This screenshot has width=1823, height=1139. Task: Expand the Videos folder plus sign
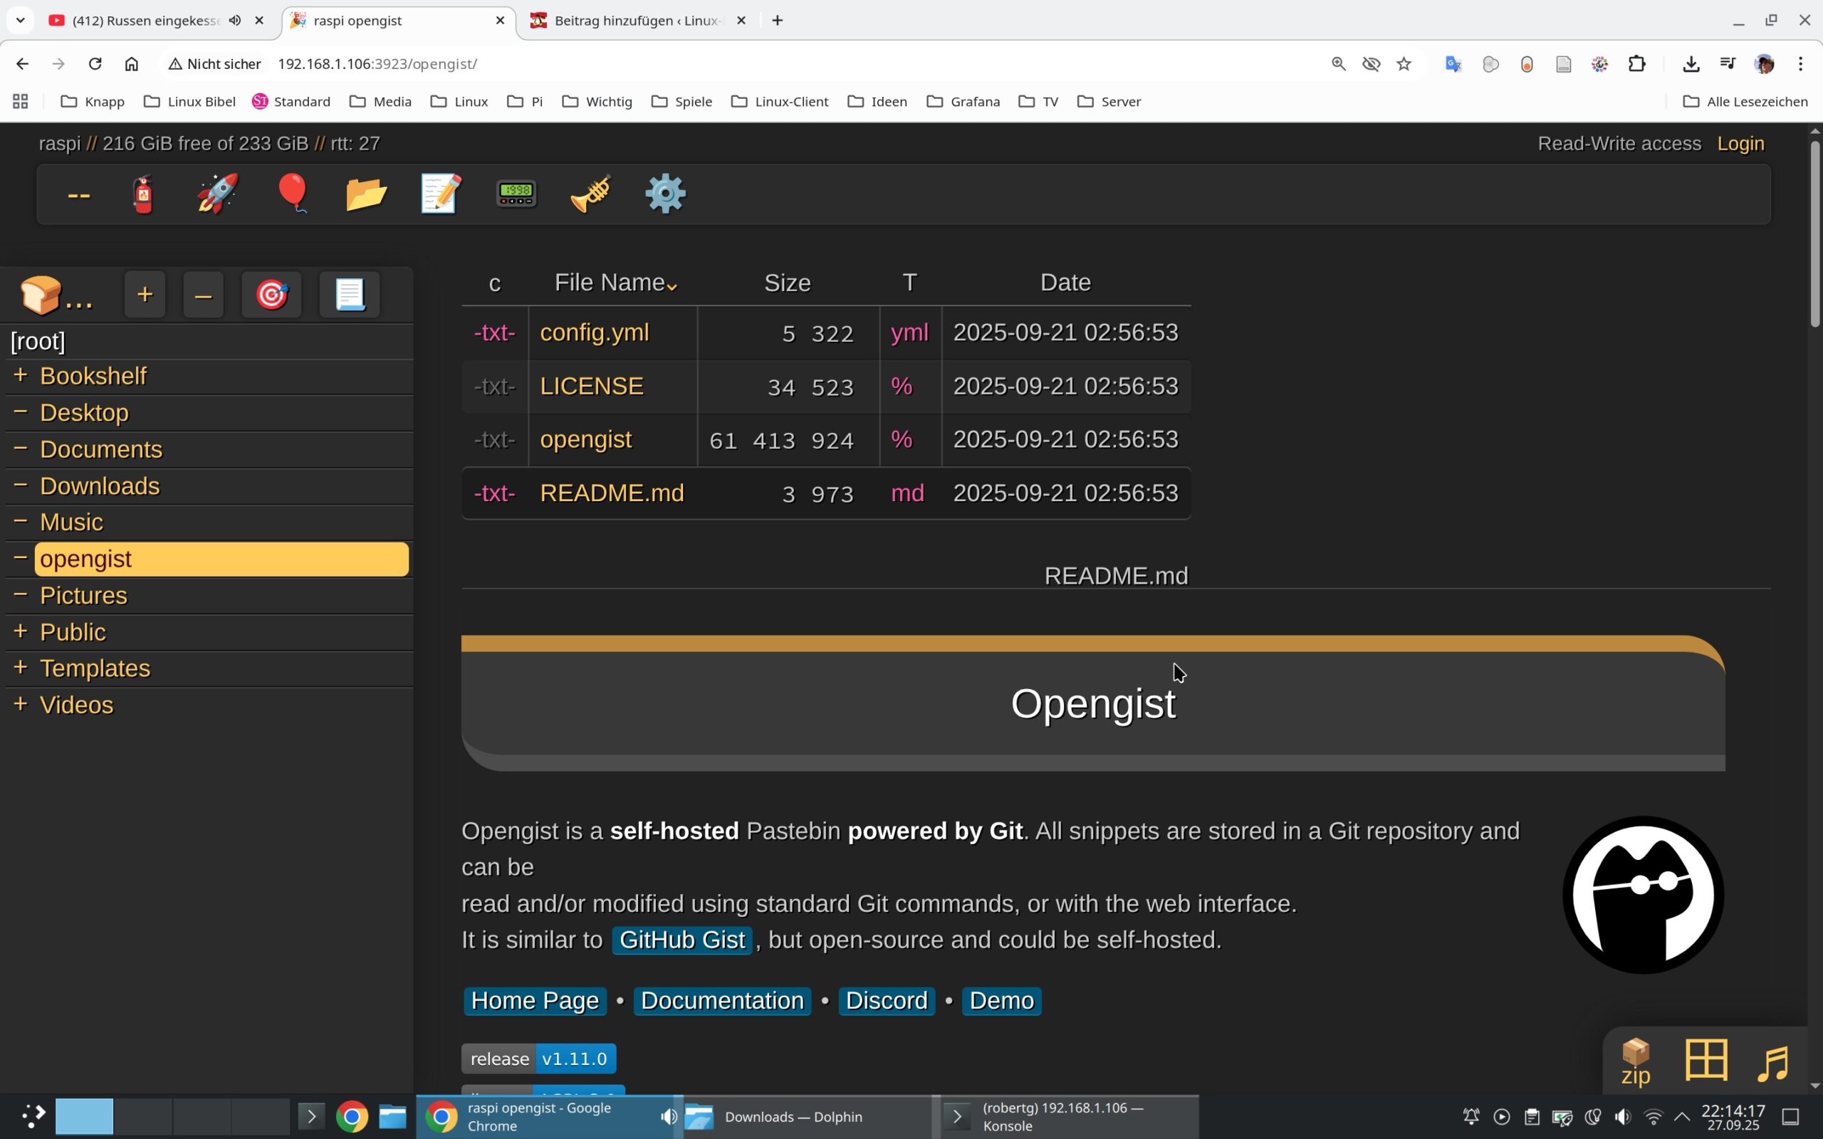pyautogui.click(x=21, y=703)
